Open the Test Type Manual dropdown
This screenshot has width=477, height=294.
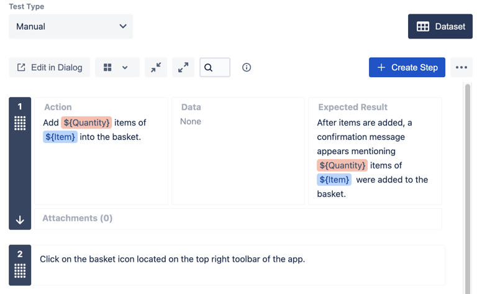[x=71, y=27]
